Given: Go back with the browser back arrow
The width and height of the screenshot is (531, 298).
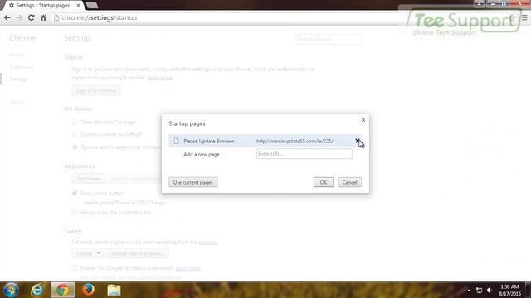Looking at the screenshot, I should click(7, 17).
